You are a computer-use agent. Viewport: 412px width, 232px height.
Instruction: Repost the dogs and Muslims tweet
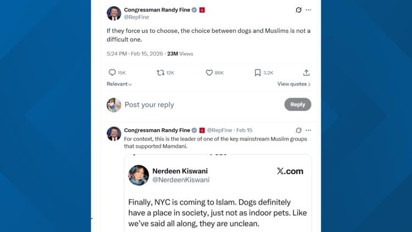160,73
